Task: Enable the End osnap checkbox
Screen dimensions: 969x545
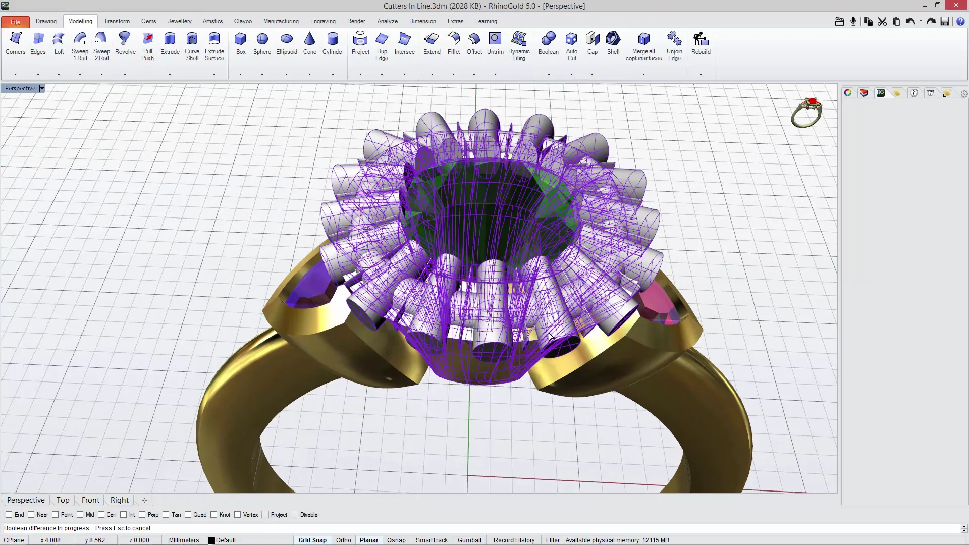Action: coord(9,515)
